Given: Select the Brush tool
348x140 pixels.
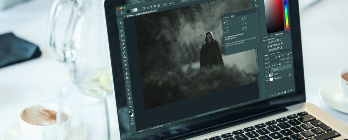Looking at the screenshot, I should click(x=124, y=52).
